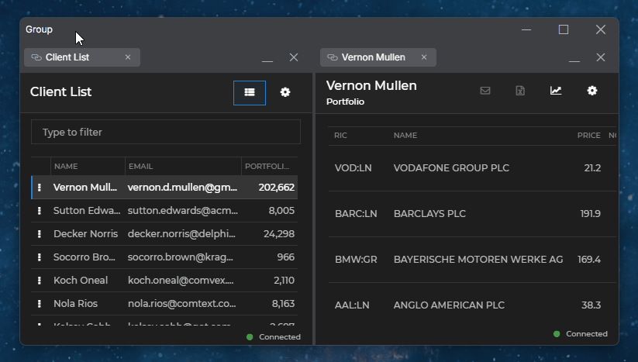Open row menu for Vernon Mullen
638x362 pixels.
point(40,187)
